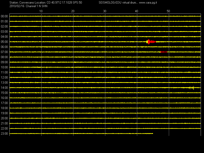Click the 11:00 hour label
The width and height of the screenshot is (204, 153).
click(x=4, y=72)
